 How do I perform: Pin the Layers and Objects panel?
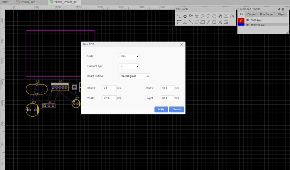279,9
